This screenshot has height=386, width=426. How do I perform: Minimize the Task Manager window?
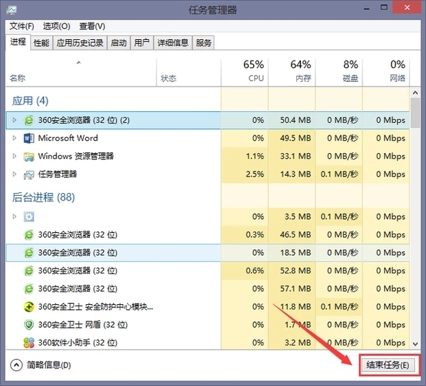[x=367, y=8]
